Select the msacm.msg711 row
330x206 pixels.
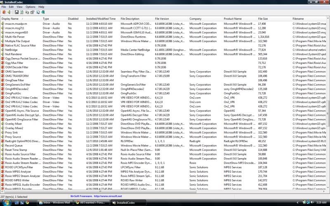163,28
